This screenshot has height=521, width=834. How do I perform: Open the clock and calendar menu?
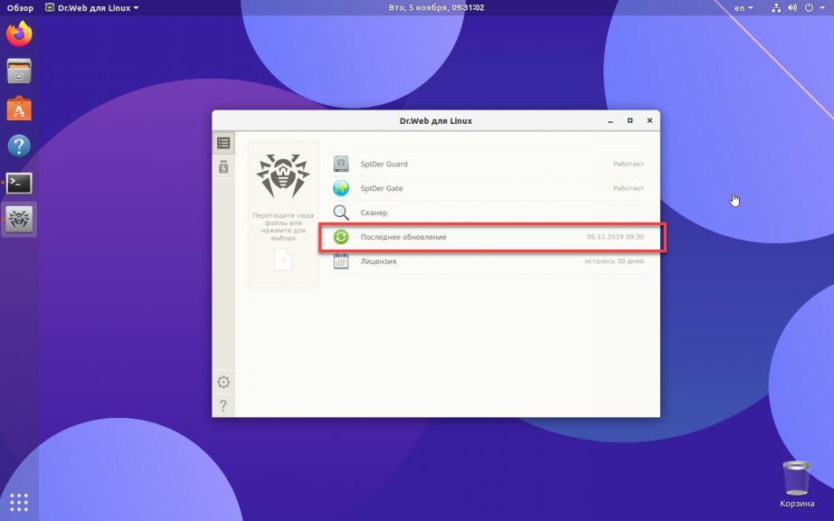[436, 7]
